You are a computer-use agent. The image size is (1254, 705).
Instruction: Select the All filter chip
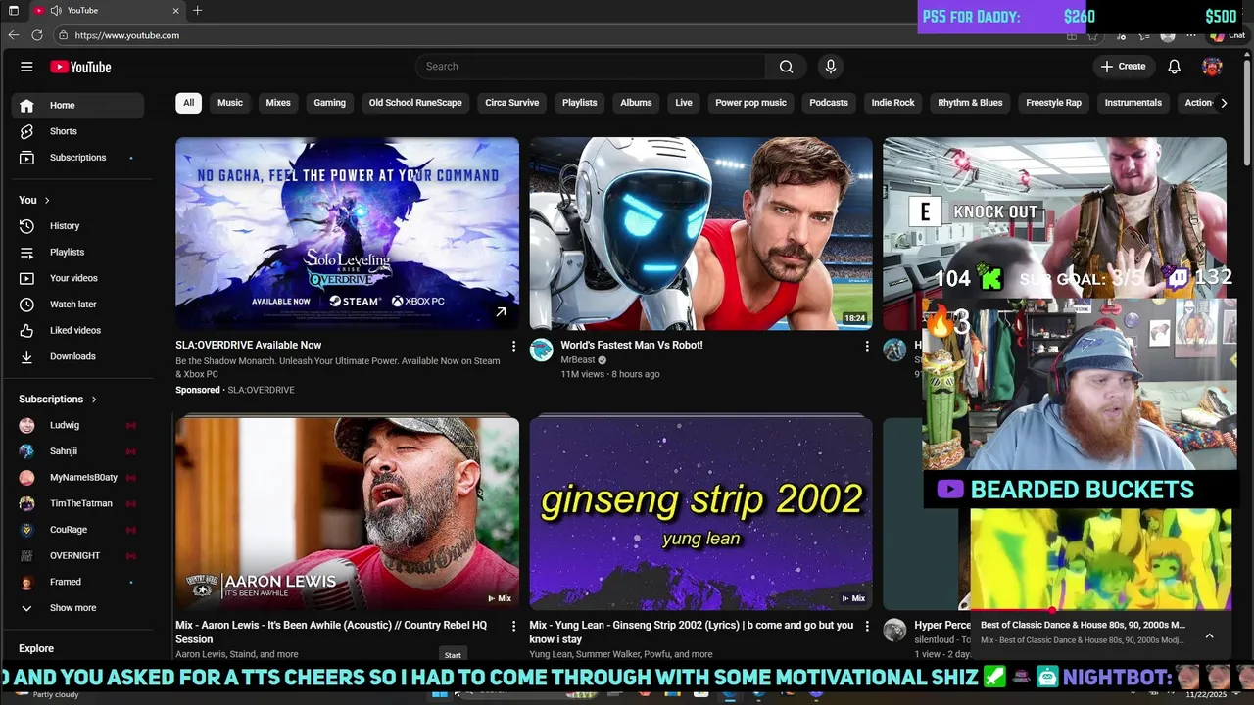pyautogui.click(x=188, y=103)
